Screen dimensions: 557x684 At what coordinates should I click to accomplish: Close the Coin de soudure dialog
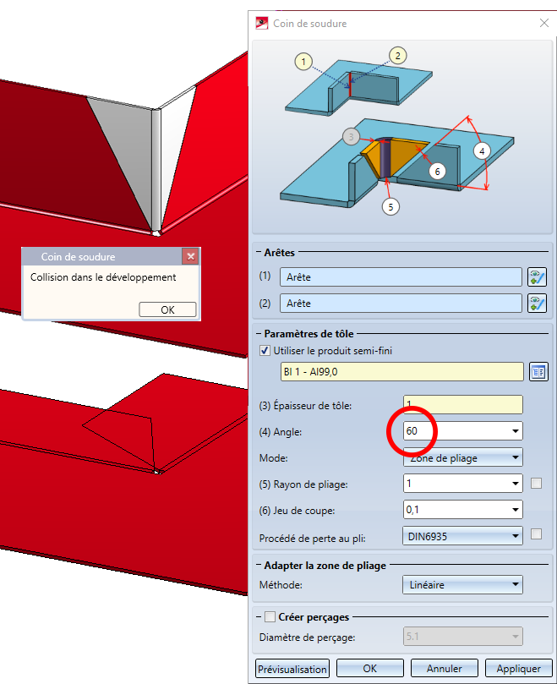click(x=544, y=23)
